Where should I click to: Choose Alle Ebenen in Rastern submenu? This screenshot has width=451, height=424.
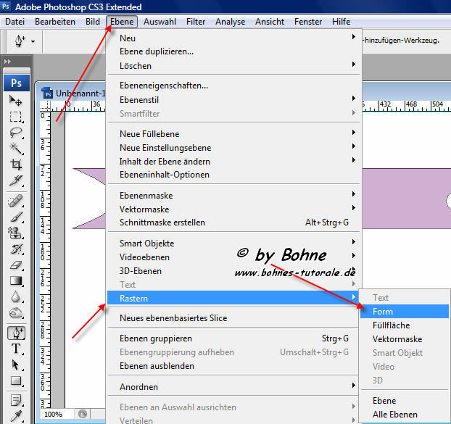[x=394, y=415]
